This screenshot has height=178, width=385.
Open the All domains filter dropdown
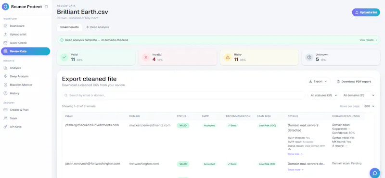[358, 95]
